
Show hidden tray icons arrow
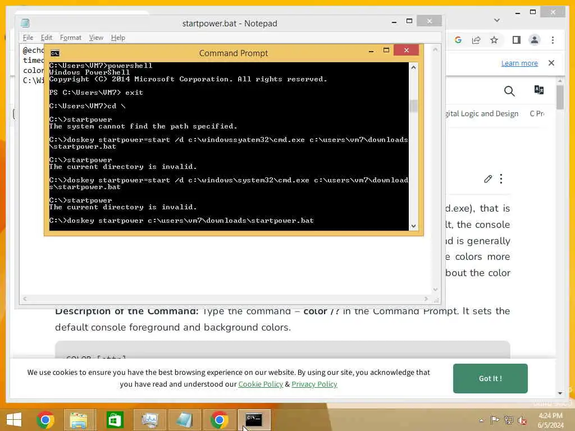point(481,420)
